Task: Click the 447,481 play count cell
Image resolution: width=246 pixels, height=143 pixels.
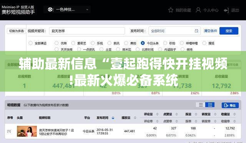Action: click(130, 131)
